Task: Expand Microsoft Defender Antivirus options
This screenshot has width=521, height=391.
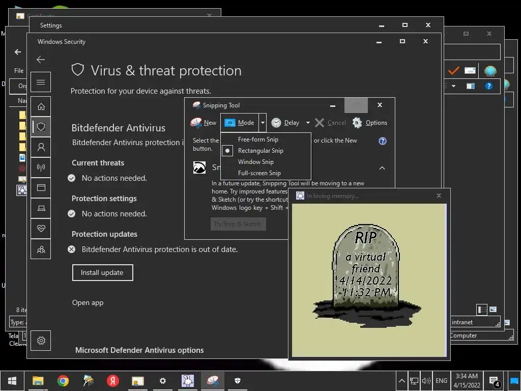Action: click(x=139, y=350)
